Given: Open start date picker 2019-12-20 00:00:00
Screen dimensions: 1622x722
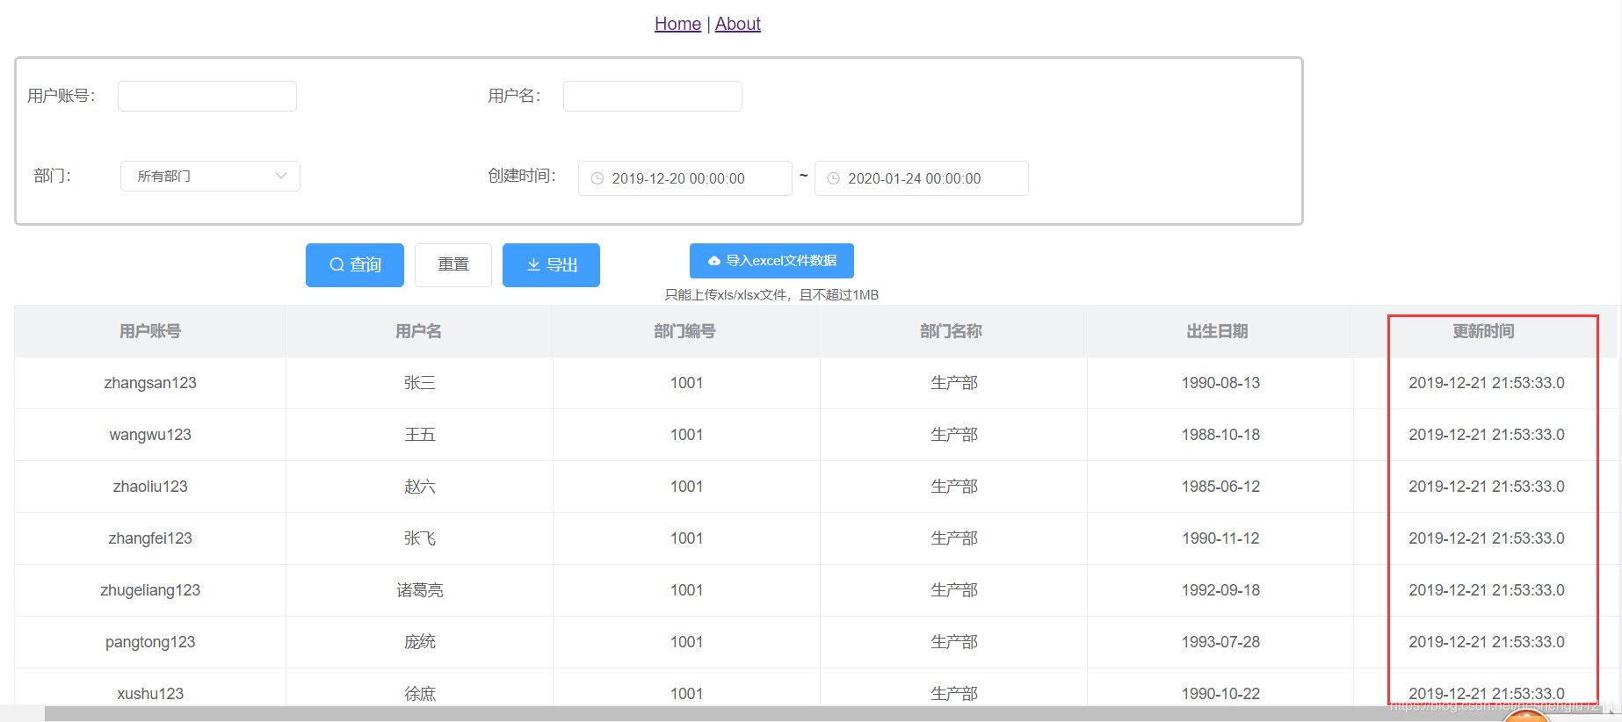Looking at the screenshot, I should coord(685,178).
